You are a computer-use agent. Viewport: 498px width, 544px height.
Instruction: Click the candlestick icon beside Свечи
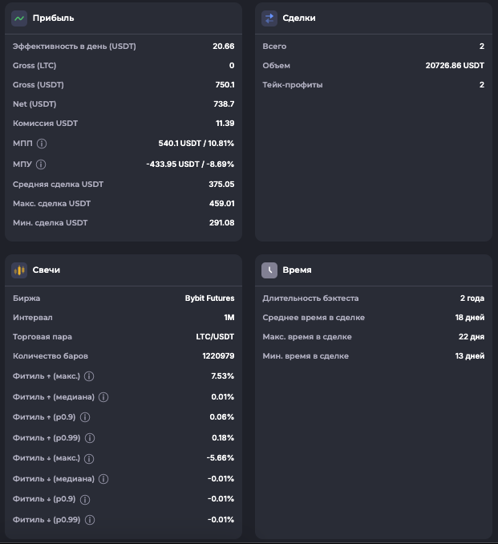coord(19,270)
